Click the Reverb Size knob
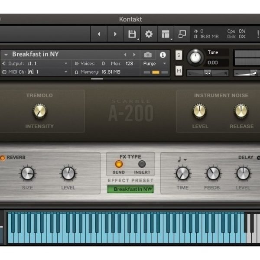Screen dimensions: 260x260 point(28,173)
